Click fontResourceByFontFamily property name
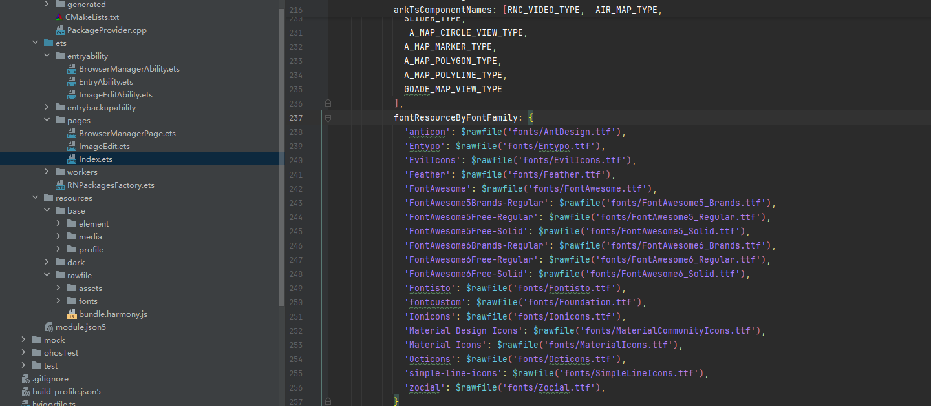Image resolution: width=931 pixels, height=406 pixels. pyautogui.click(x=456, y=118)
